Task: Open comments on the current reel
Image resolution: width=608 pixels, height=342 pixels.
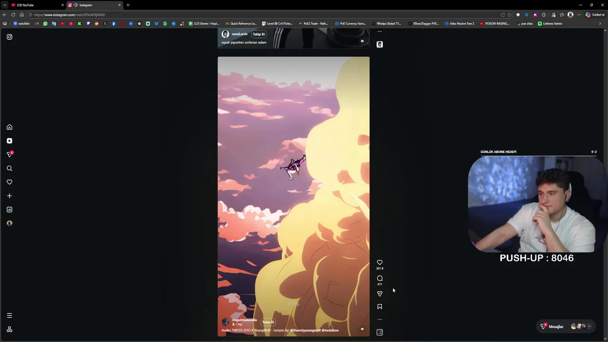Action: click(x=380, y=278)
